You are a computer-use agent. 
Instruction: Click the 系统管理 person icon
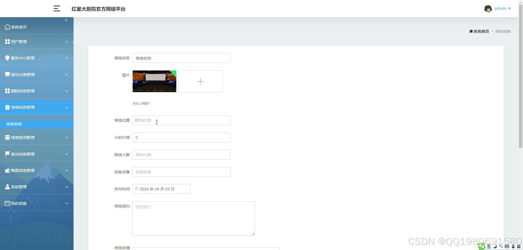7,187
